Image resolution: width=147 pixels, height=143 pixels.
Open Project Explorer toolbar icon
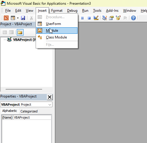[105, 18]
